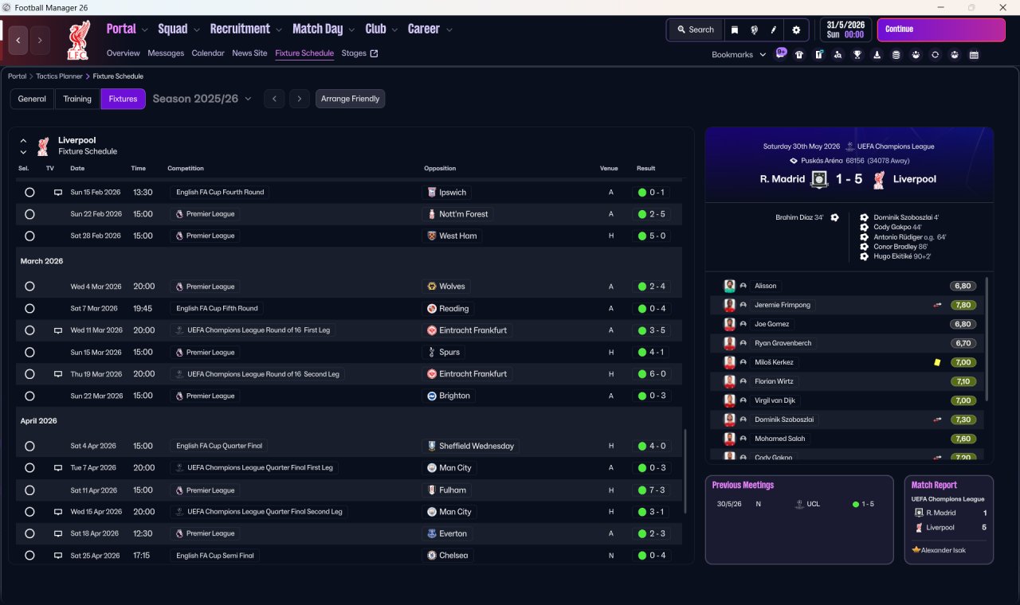Click the TV icon on the Ipswich row
This screenshot has width=1020, height=605.
click(x=58, y=193)
